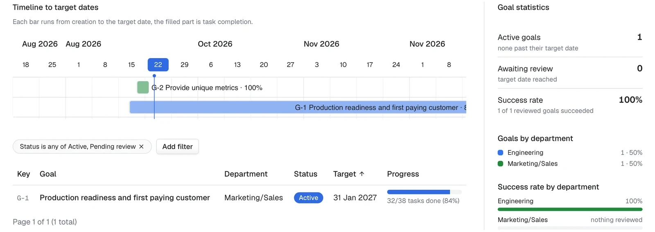Click the Key column header
This screenshot has width=655, height=232.
click(23, 174)
